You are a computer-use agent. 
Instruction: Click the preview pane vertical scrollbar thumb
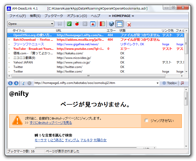186,98
